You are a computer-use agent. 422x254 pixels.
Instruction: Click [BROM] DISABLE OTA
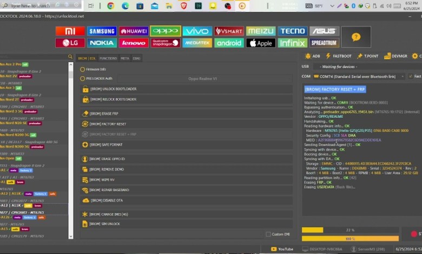[186, 200]
